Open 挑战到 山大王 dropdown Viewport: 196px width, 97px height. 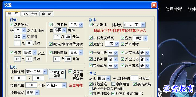tap(134, 25)
